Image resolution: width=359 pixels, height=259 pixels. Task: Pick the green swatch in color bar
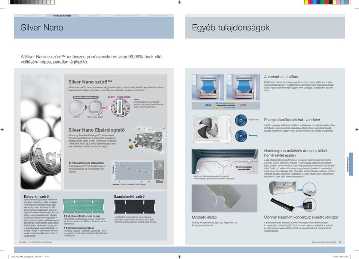(323, 2)
